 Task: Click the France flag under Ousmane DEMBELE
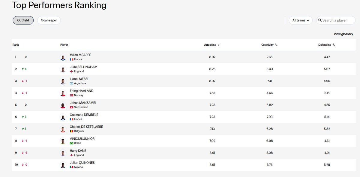point(71,119)
